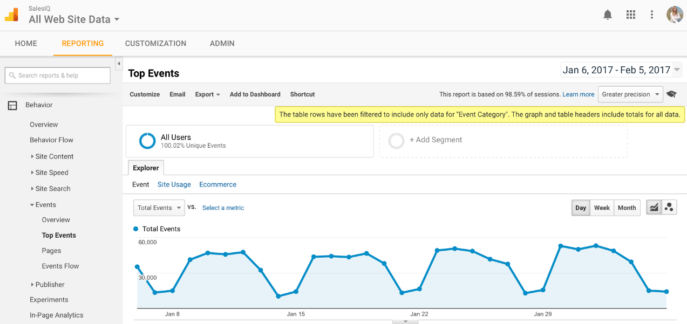Open the three-dot more options menu
The image size is (687, 324).
click(x=652, y=15)
